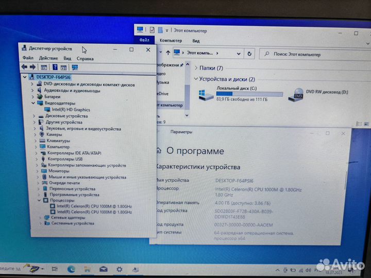Viewport: 371px width, 278px height.
Task: Show hidden tray icons chevron
Action: [277, 270]
